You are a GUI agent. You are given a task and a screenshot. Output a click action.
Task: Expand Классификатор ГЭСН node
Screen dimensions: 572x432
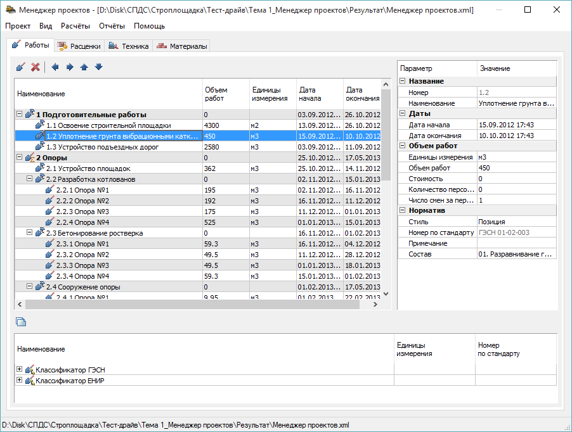19,369
